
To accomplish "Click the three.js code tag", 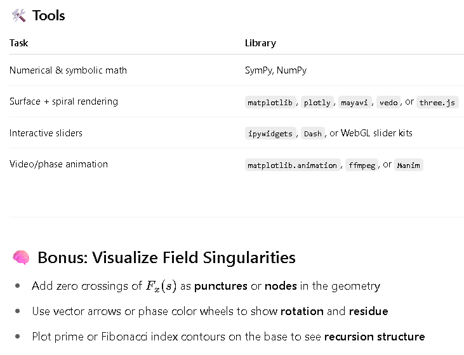I will point(437,102).
